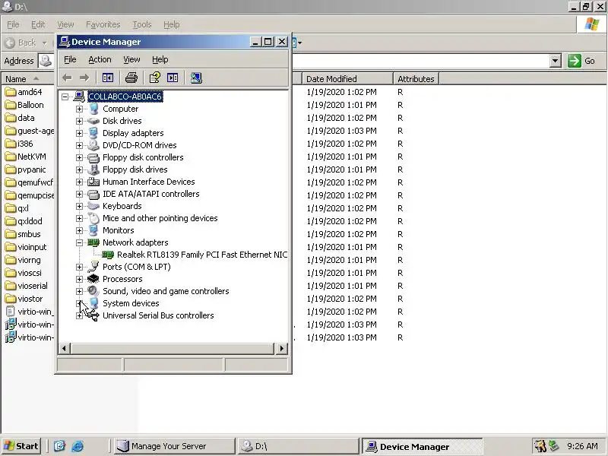
Task: Select the vioserial folder in Explorer
Action: (33, 286)
